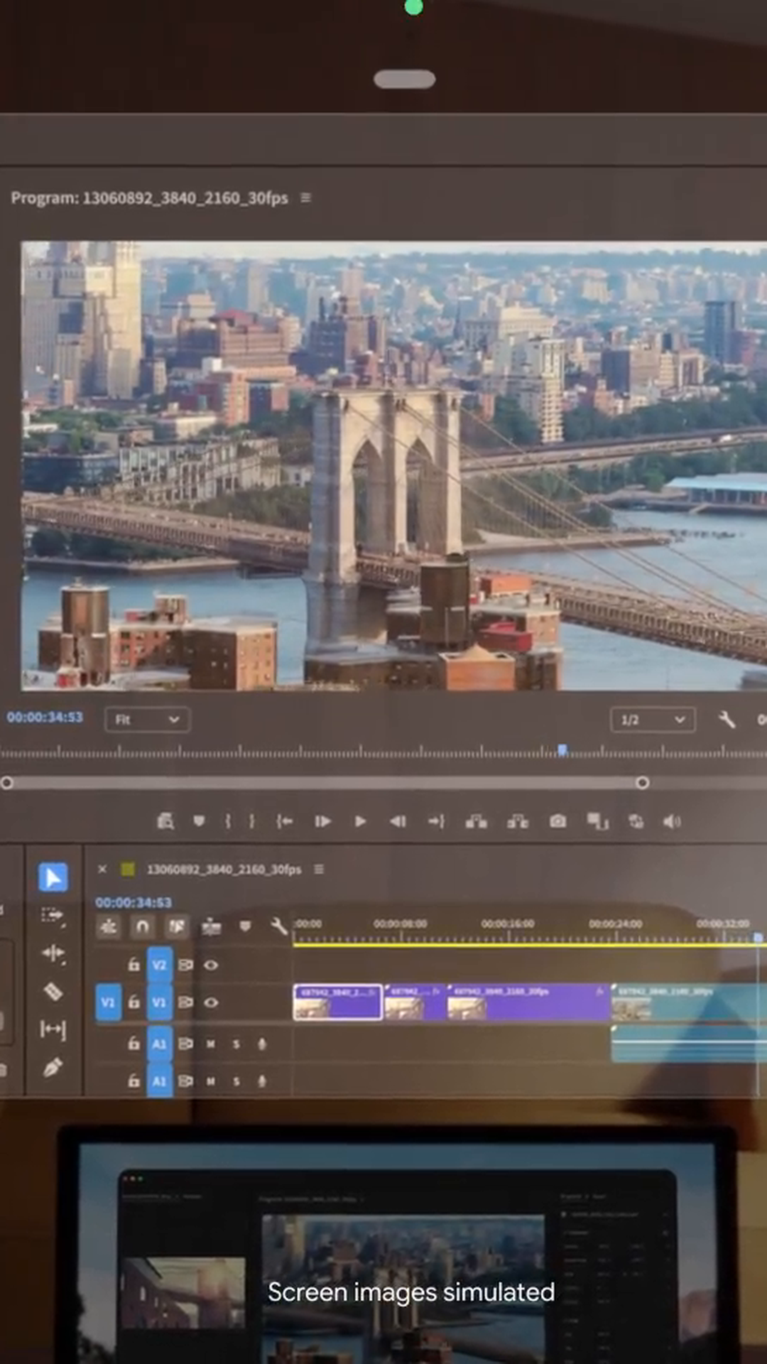
Task: Click the timeline timecode 00:00:34:53
Action: click(x=134, y=902)
